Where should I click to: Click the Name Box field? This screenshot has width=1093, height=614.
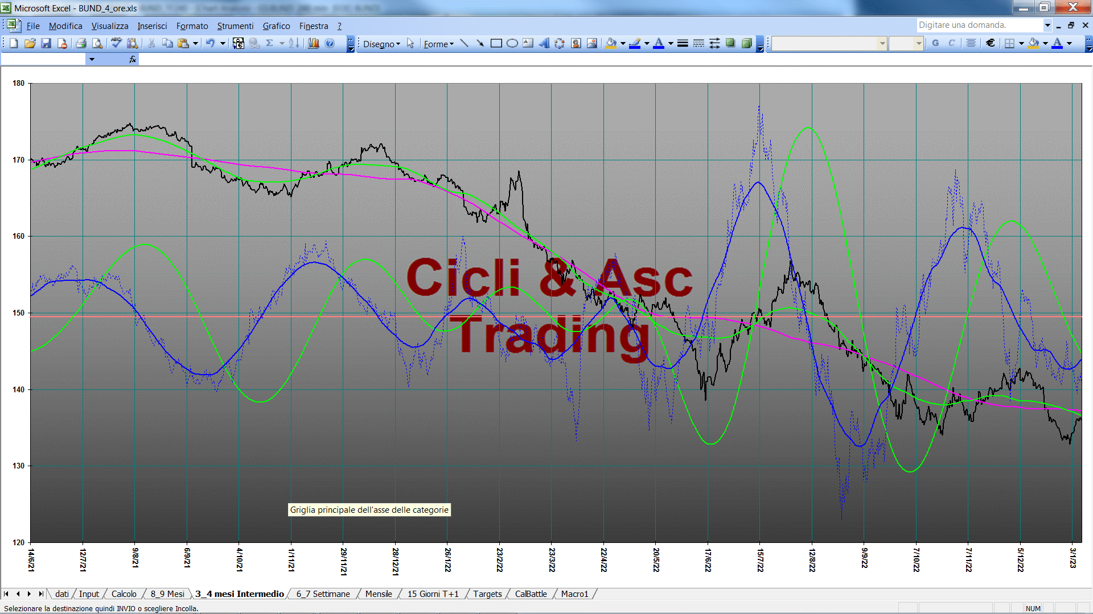point(44,59)
